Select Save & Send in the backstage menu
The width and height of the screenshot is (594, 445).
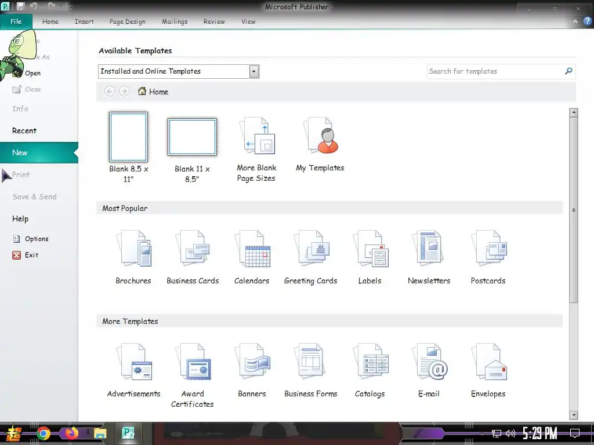tap(34, 196)
